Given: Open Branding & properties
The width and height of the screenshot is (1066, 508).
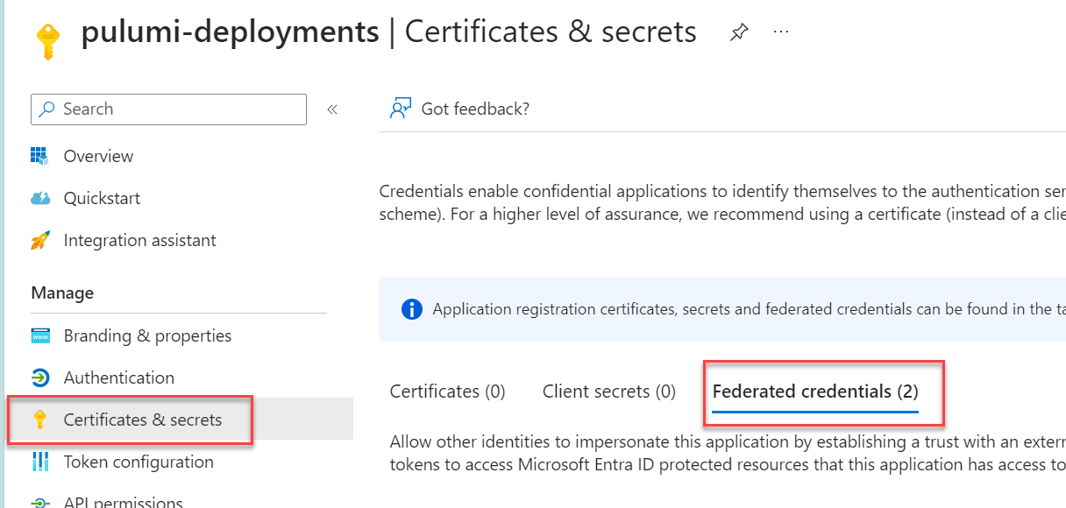Looking at the screenshot, I should [147, 335].
